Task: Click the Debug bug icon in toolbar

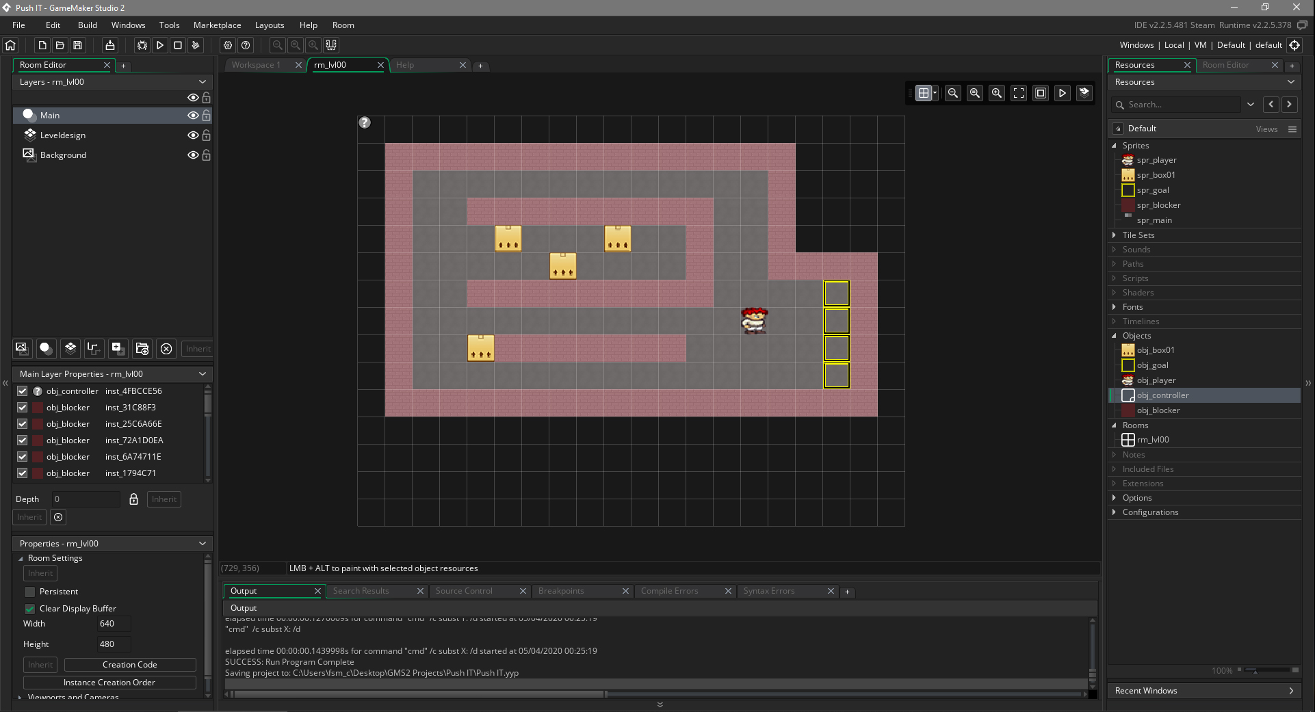Action: (x=142, y=45)
